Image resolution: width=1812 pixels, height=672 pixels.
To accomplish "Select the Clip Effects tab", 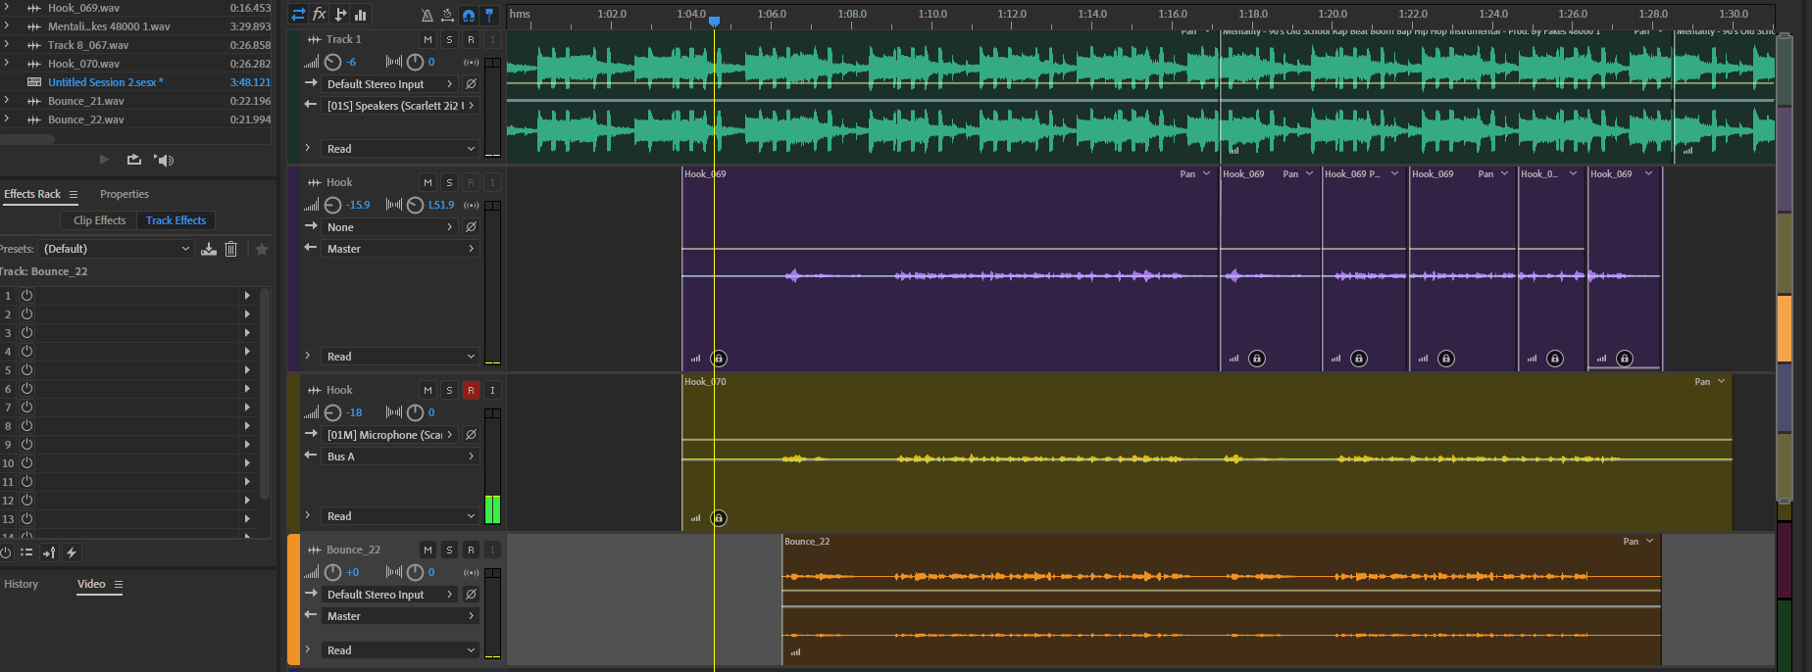I will pos(99,220).
